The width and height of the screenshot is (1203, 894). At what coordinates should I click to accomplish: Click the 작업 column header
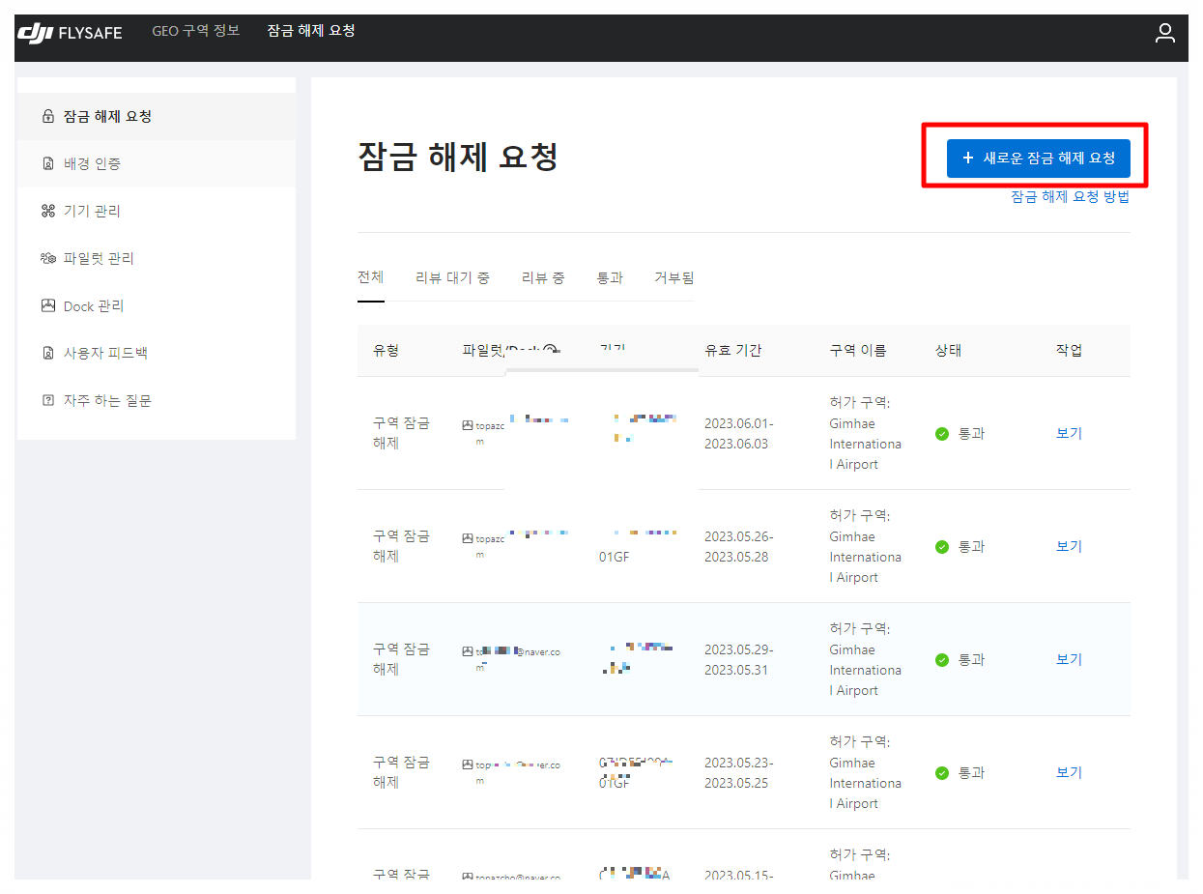tap(1069, 351)
